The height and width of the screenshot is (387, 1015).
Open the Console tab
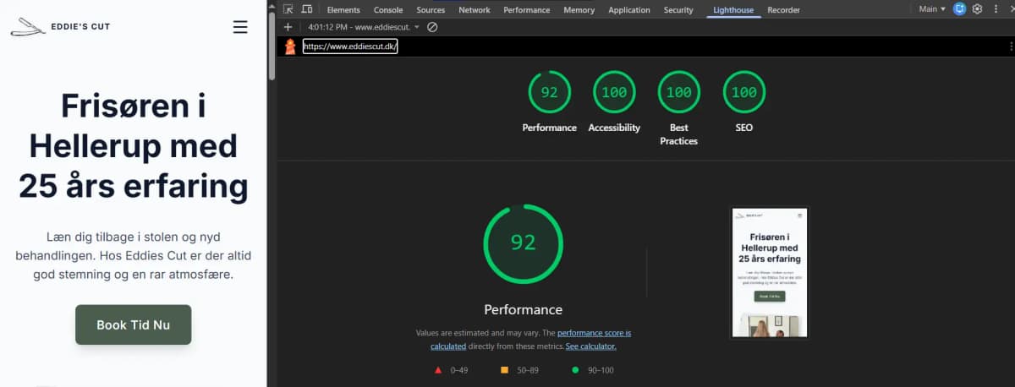tap(388, 10)
